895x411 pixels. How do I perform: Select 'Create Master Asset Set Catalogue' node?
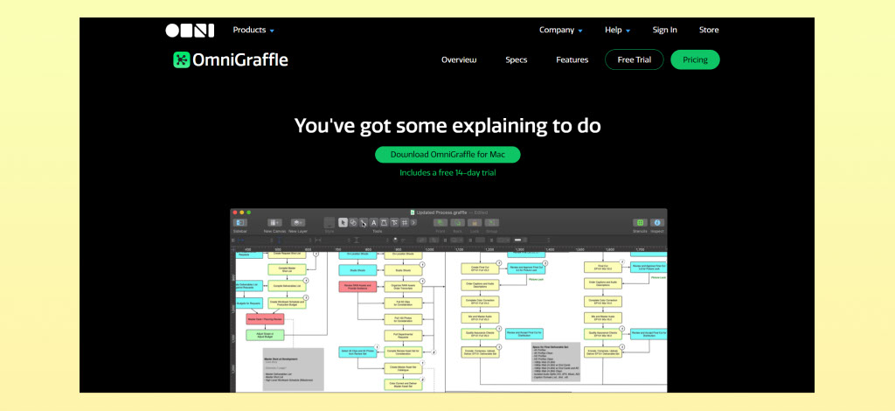403,369
